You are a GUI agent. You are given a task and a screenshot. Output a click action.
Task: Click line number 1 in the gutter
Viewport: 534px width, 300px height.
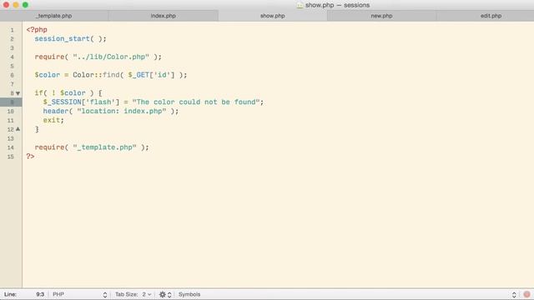coord(12,30)
